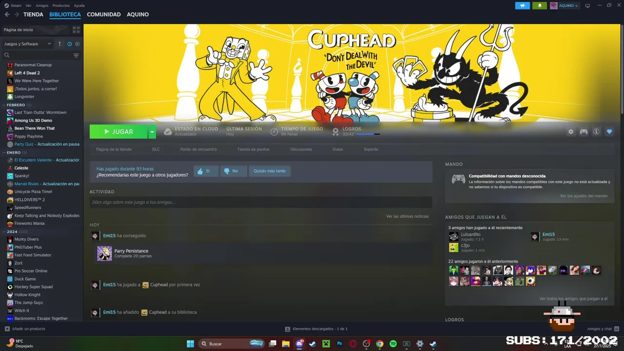Select Left 4 Dead 2 in library

(x=27, y=73)
